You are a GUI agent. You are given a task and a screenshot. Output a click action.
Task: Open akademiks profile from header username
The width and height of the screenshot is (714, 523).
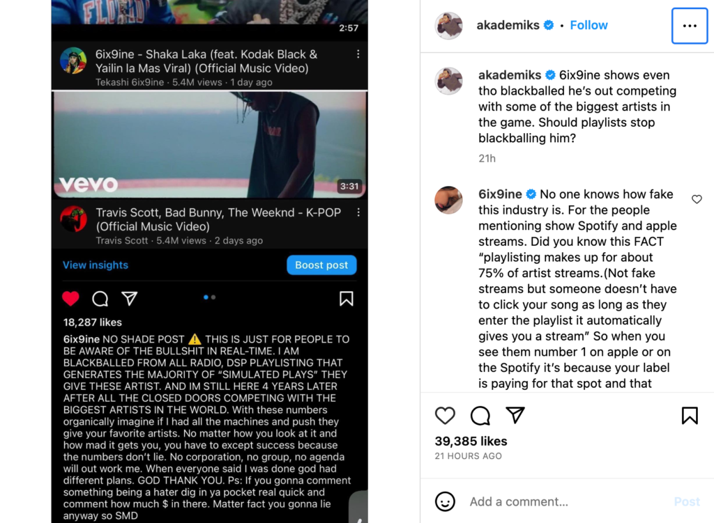(x=508, y=25)
